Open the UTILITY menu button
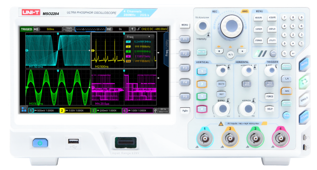 pos(272,41)
